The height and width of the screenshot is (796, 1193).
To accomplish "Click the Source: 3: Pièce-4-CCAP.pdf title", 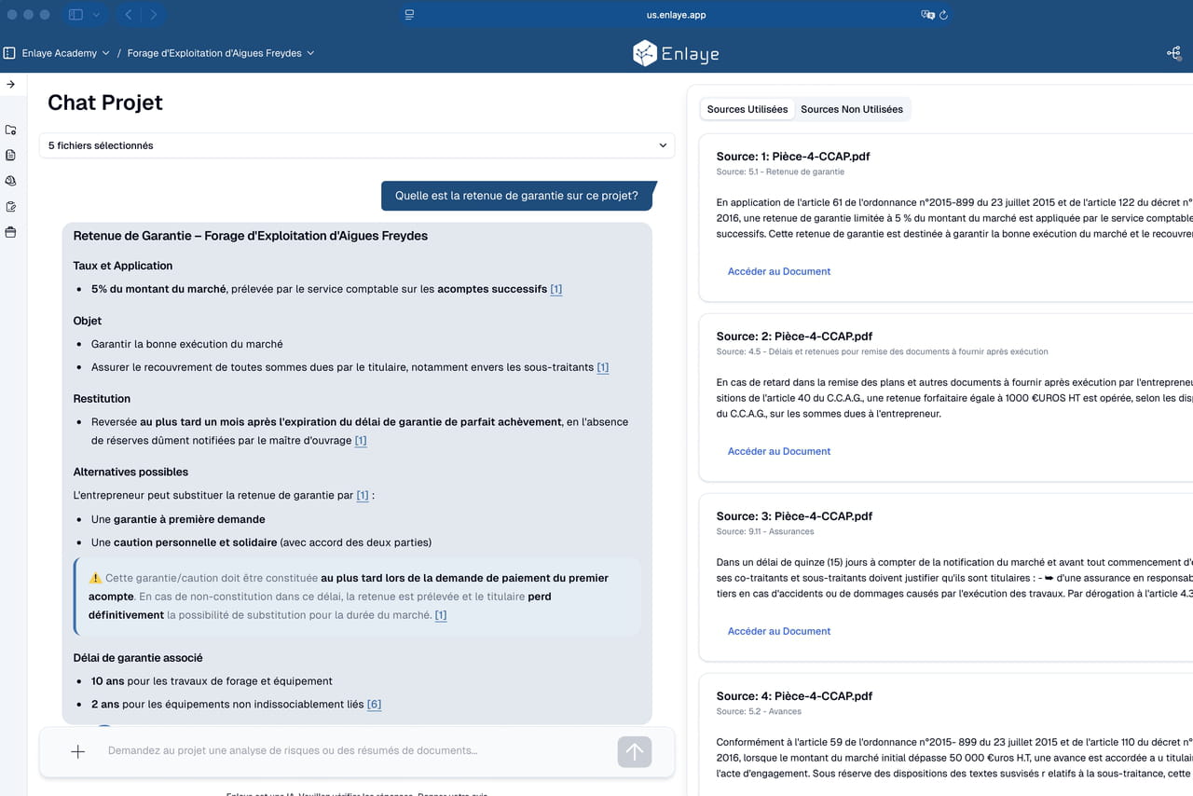I will click(x=793, y=516).
